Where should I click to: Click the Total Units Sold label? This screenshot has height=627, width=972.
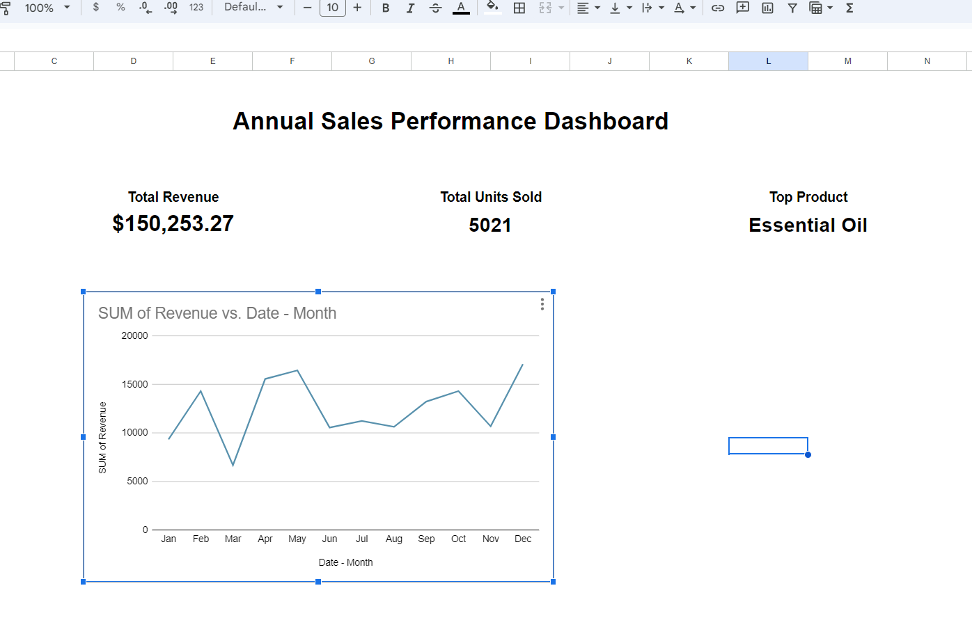coord(491,197)
